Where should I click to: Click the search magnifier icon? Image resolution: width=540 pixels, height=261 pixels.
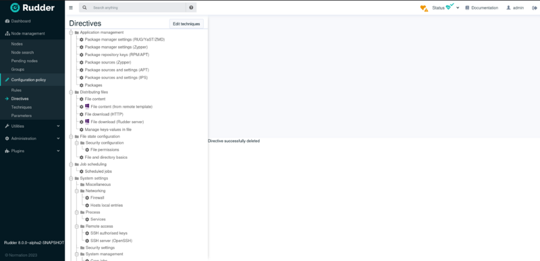point(85,7)
